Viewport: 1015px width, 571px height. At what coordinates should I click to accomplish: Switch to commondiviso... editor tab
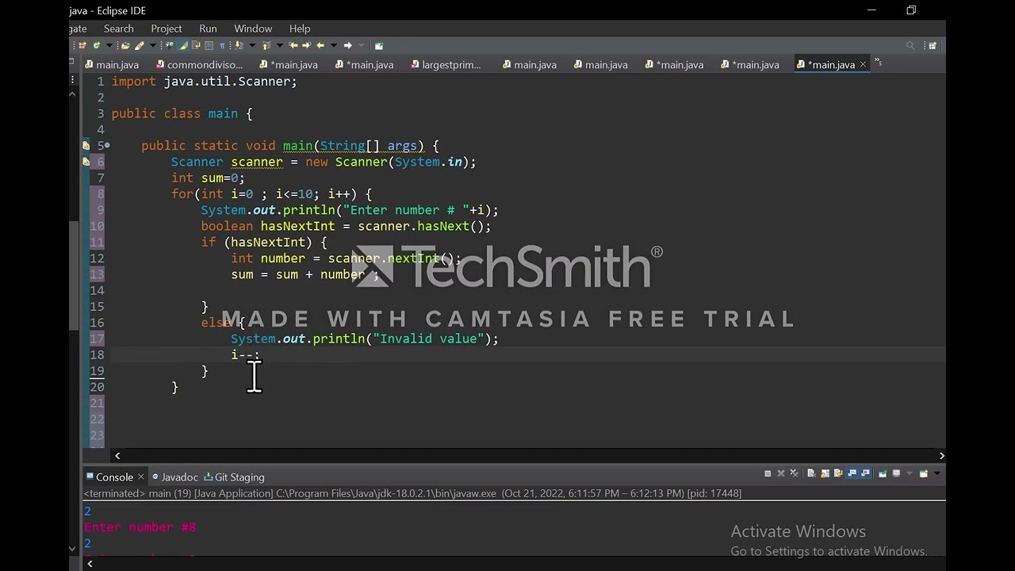click(199, 65)
